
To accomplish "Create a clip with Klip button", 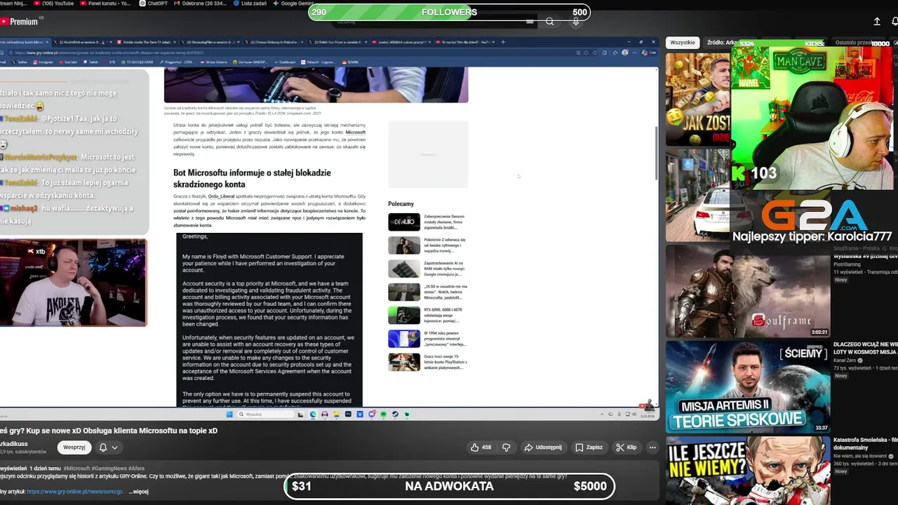I will [x=626, y=447].
